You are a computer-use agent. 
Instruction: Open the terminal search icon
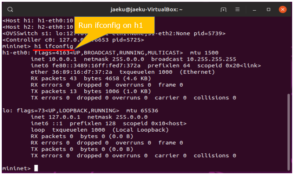(10, 9)
